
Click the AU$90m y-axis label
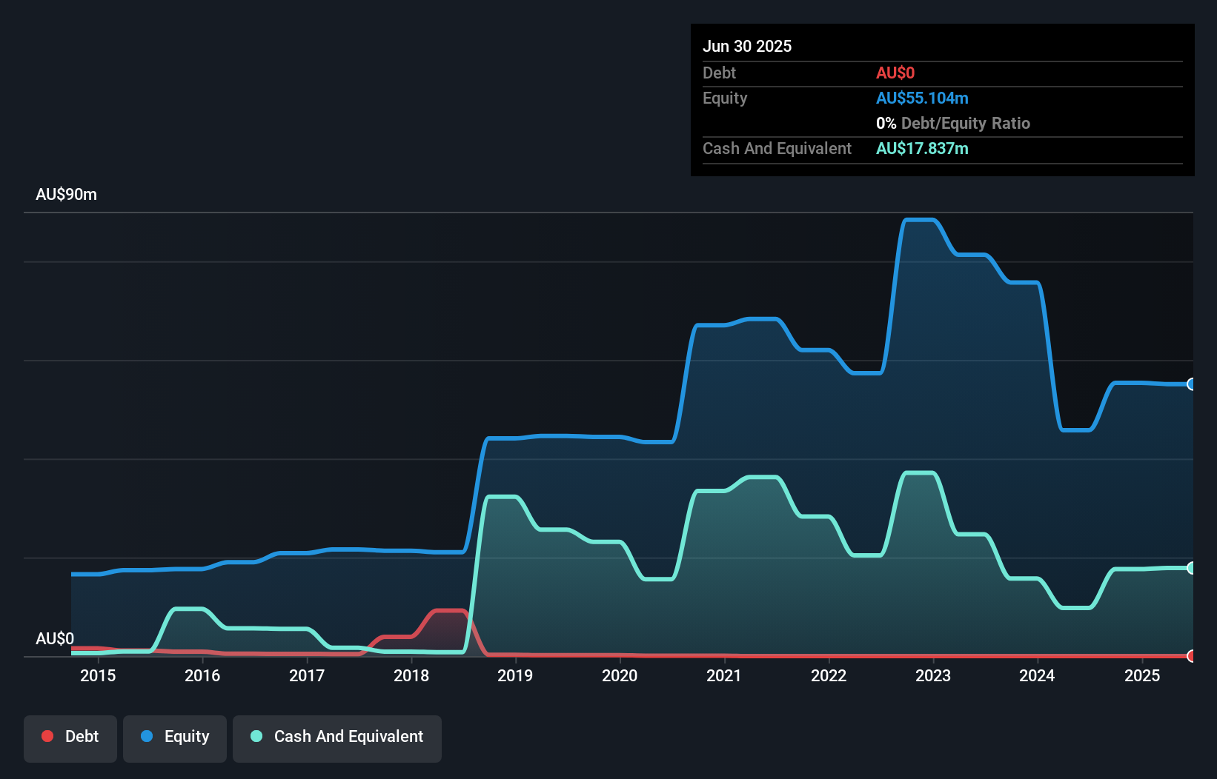pyautogui.click(x=67, y=194)
